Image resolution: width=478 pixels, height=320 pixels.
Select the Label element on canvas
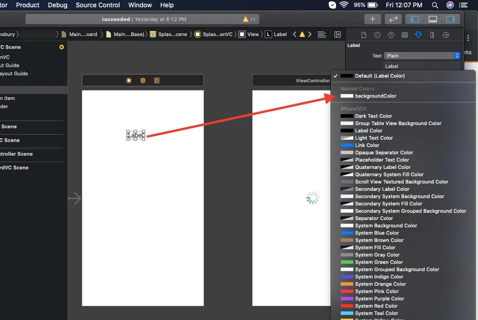click(x=136, y=135)
